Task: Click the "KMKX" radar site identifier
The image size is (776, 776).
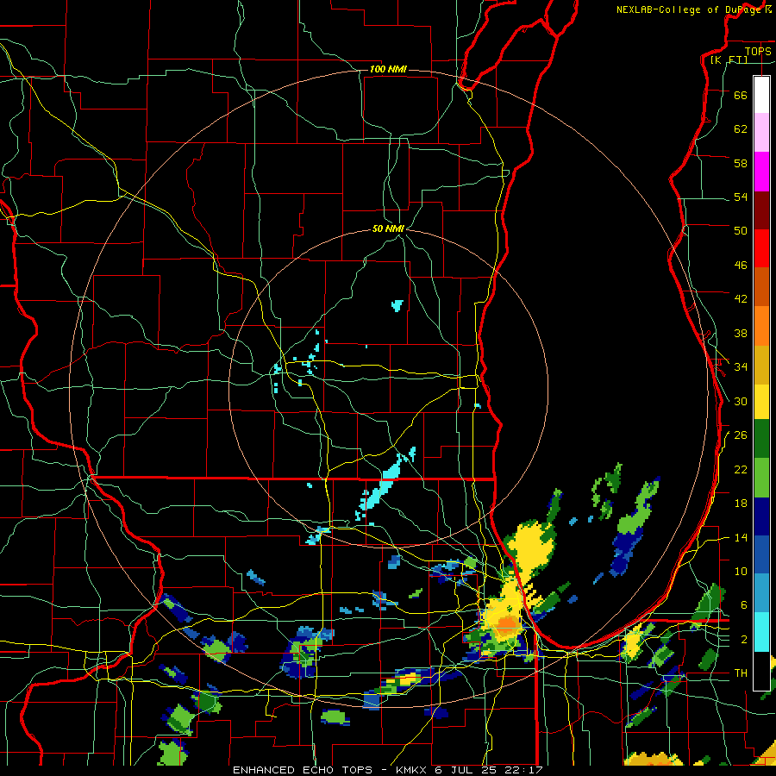Action: 410,770
